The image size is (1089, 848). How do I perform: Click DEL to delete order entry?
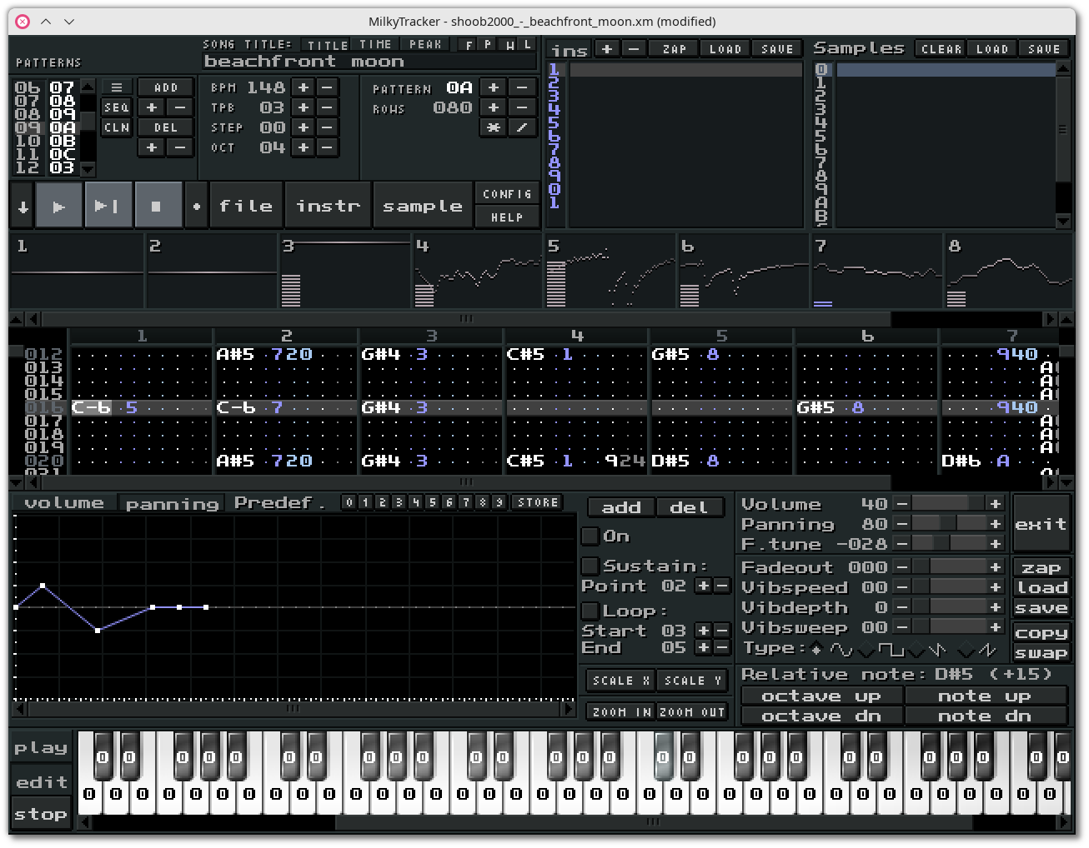[x=166, y=127]
